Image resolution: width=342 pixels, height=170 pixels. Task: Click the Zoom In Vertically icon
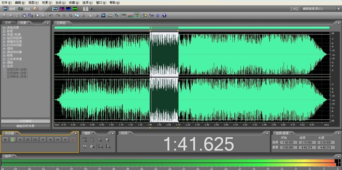[100, 147]
